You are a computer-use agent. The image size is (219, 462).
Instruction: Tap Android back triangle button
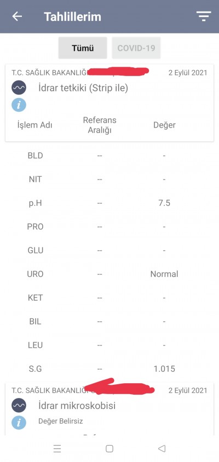(162, 449)
